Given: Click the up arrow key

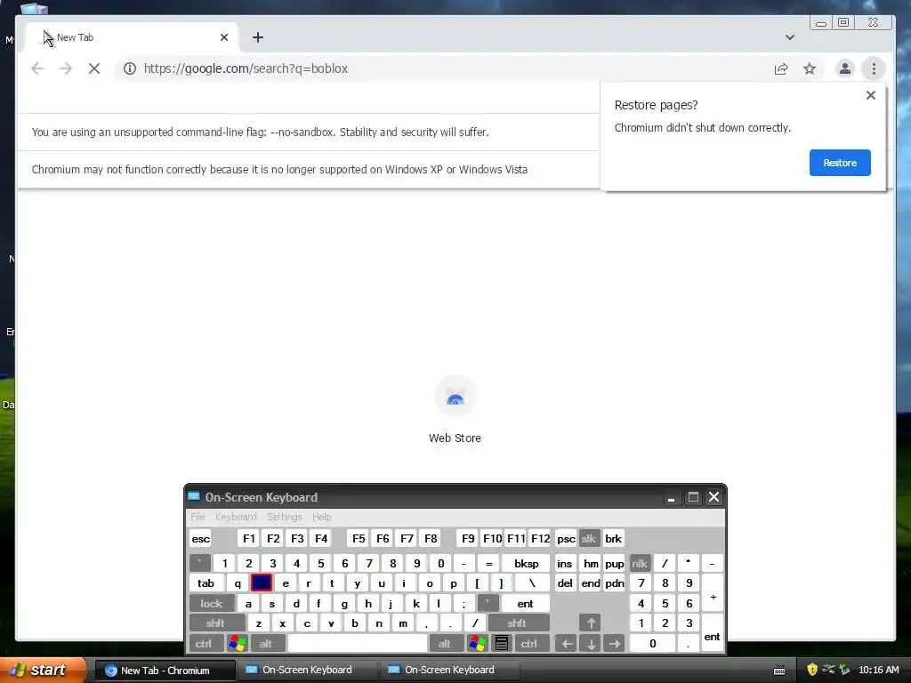Looking at the screenshot, I should [591, 623].
